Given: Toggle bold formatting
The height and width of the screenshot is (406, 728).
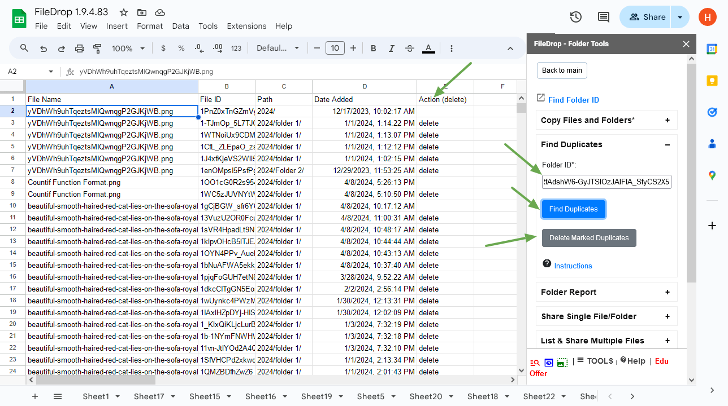Looking at the screenshot, I should click(374, 48).
